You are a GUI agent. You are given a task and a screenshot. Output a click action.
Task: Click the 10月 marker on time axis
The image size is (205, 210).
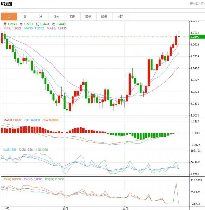click(x=65, y=208)
